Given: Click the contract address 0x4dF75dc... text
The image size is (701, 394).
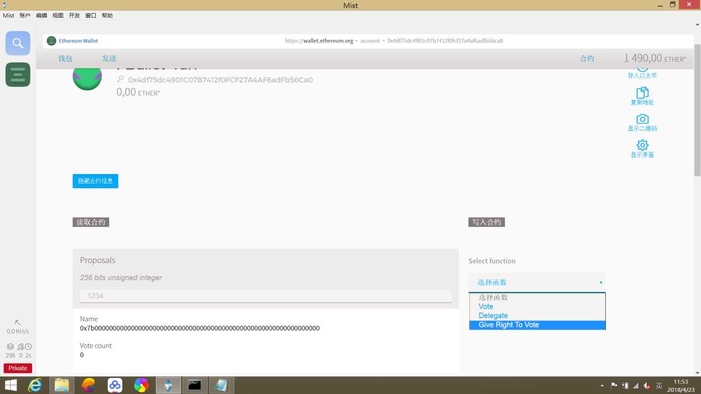Looking at the screenshot, I should tap(220, 80).
